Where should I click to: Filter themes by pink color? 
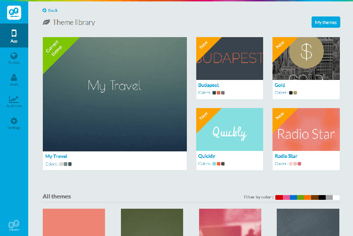click(286, 197)
